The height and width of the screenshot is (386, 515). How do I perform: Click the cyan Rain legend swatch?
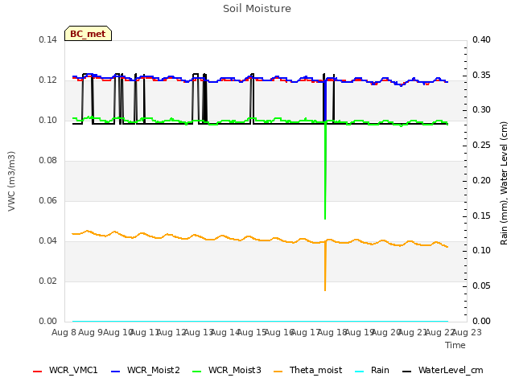tap(360, 372)
